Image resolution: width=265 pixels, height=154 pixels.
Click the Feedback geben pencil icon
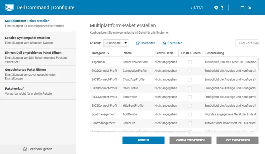tap(25, 149)
